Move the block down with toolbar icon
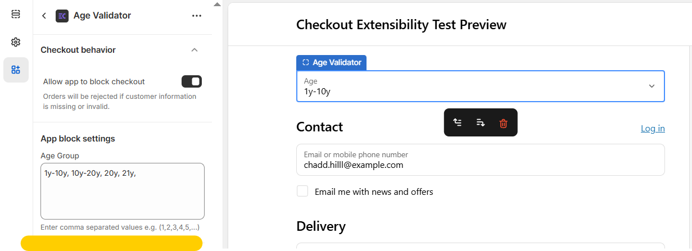This screenshot has height=251, width=692. click(x=481, y=123)
